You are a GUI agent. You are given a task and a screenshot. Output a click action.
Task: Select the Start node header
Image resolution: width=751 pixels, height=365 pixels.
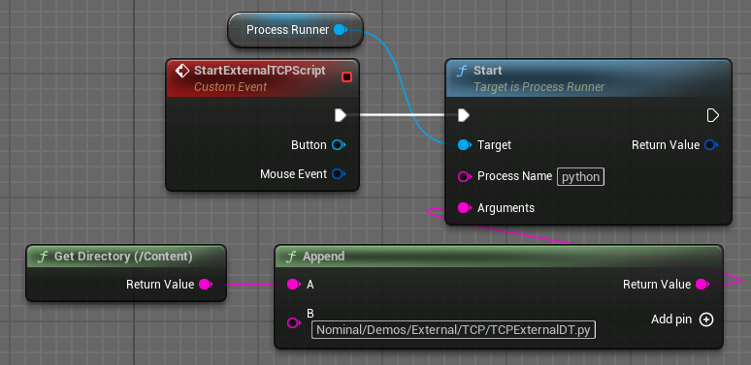(x=588, y=77)
